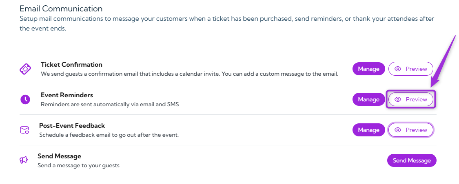Select the Event Reminders title

click(x=67, y=95)
